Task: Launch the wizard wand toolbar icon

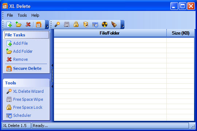Action: (57, 24)
